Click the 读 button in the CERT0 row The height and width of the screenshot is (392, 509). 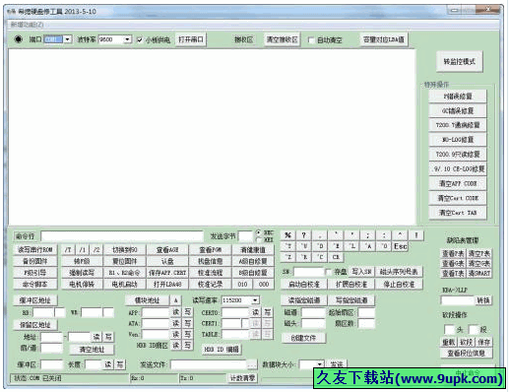[256, 312]
